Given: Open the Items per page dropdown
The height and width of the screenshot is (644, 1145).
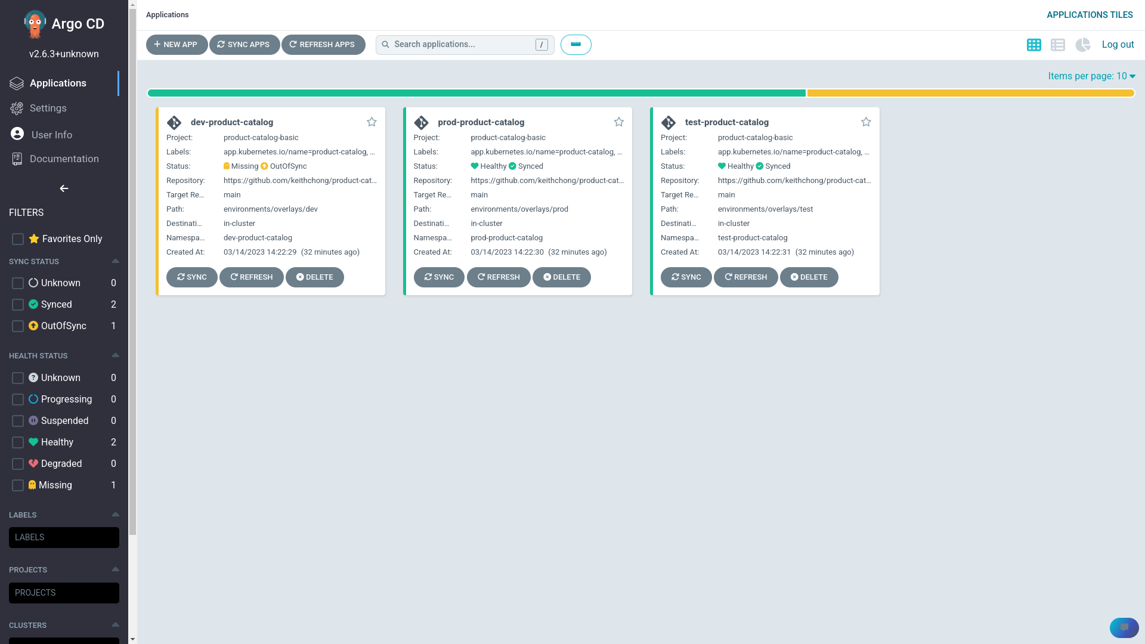Looking at the screenshot, I should [1091, 76].
